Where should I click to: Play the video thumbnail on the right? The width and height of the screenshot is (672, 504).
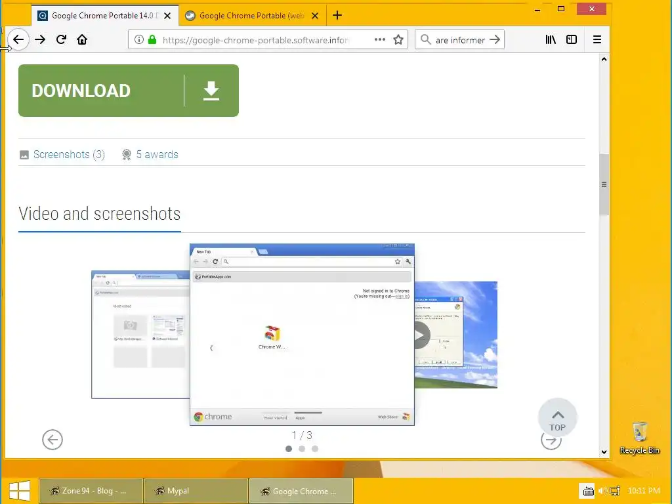tap(456, 335)
